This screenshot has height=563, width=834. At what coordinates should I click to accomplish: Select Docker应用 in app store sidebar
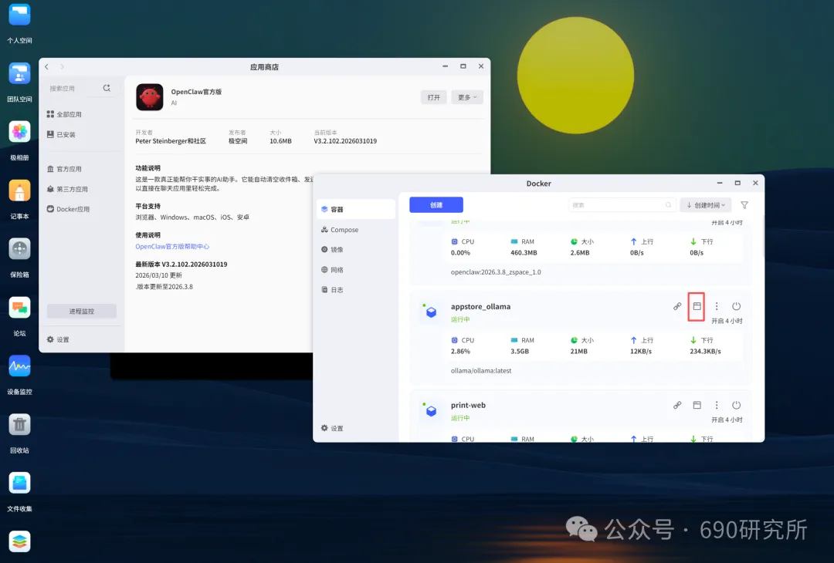(x=68, y=209)
